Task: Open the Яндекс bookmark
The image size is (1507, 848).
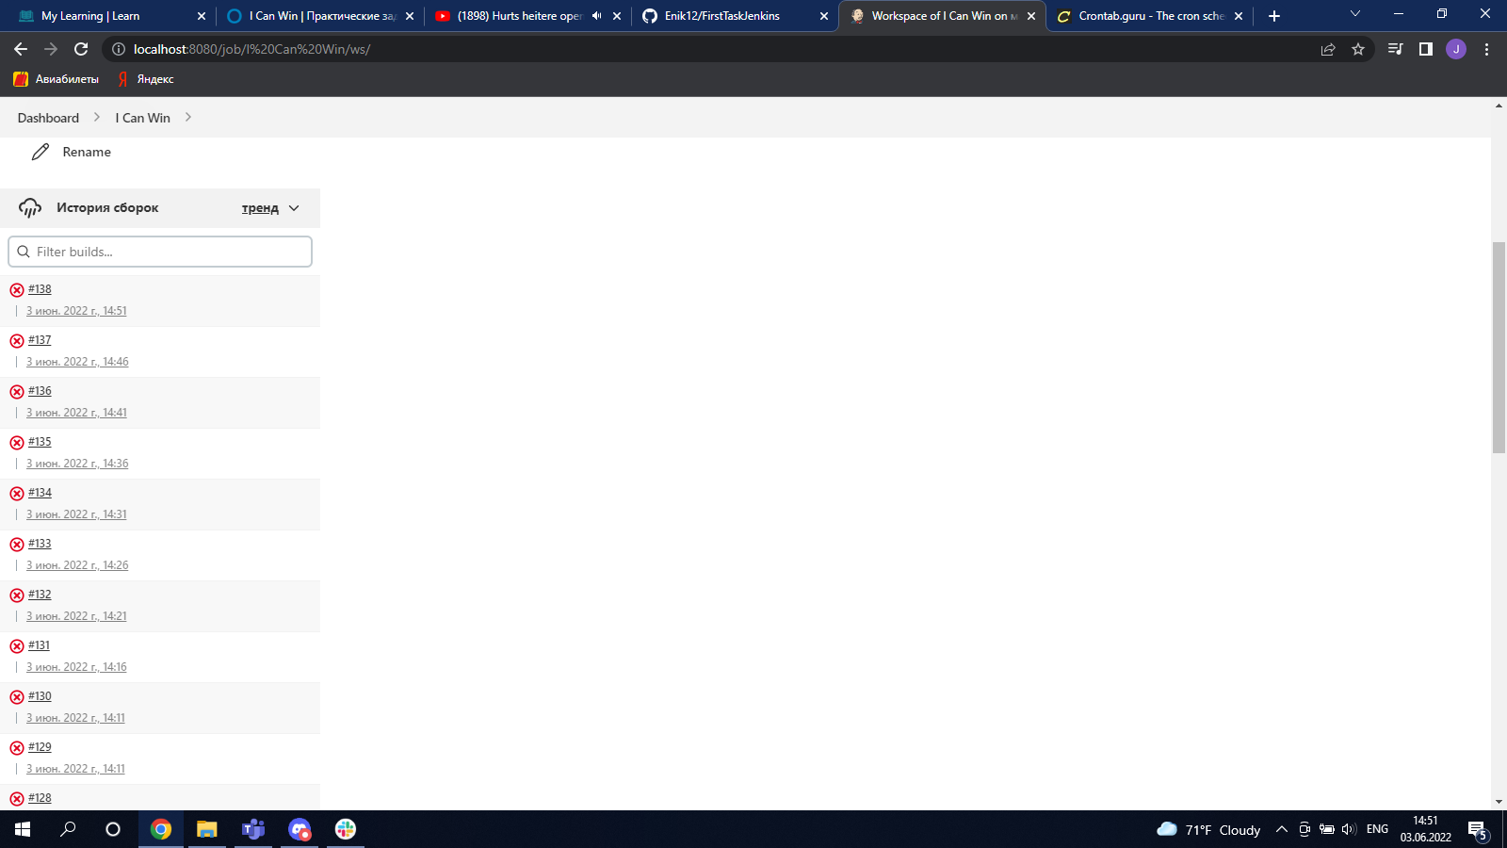Action: pyautogui.click(x=146, y=79)
